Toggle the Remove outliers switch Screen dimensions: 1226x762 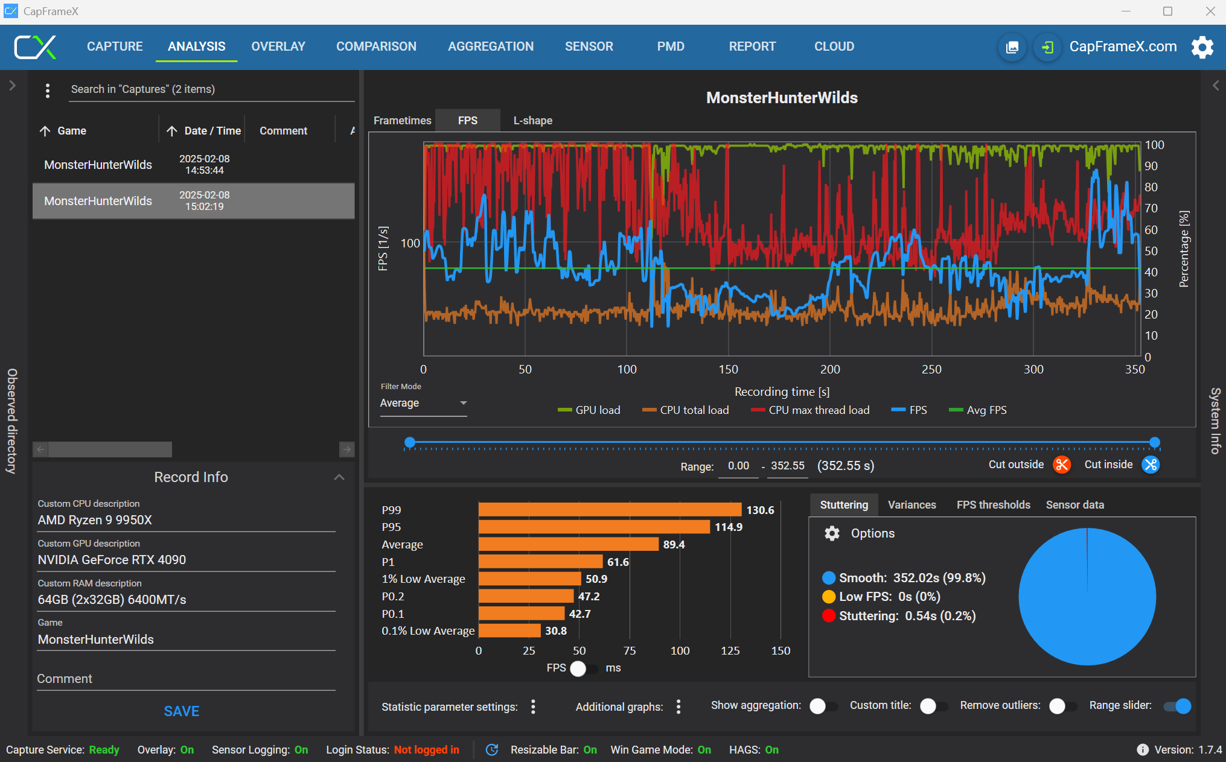1062,706
